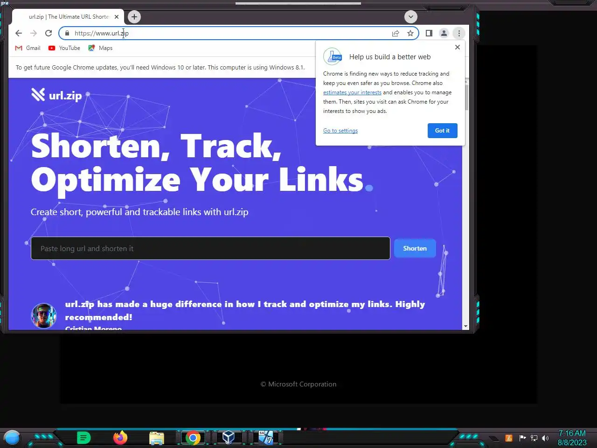Open the Maps bookmark
Screen dimensions: 597x448
coord(100,48)
